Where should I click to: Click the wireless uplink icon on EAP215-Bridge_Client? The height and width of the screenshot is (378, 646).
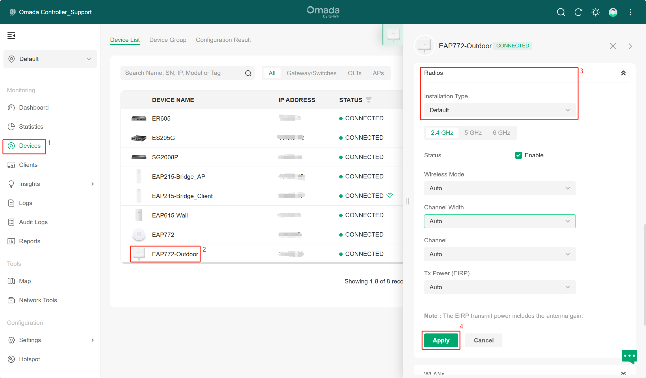click(x=389, y=196)
